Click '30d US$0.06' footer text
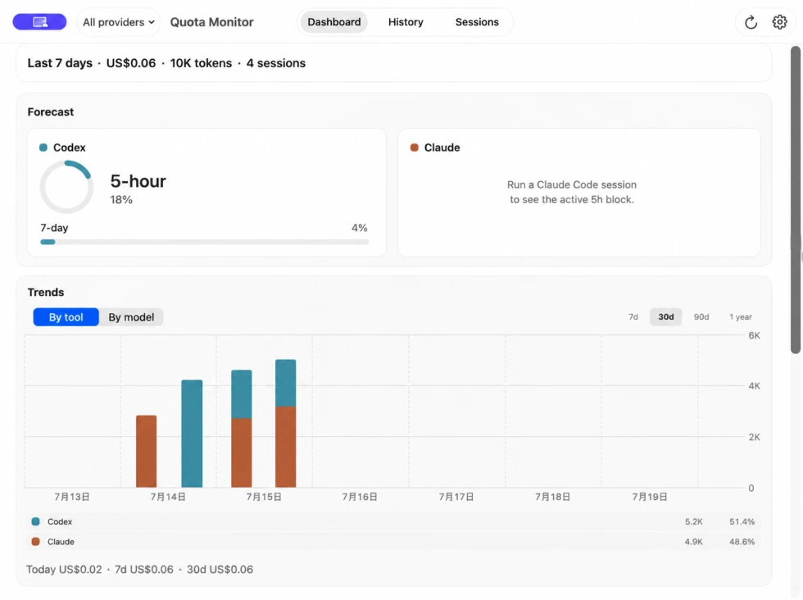Viewport: 803px width, 600px height. point(220,569)
